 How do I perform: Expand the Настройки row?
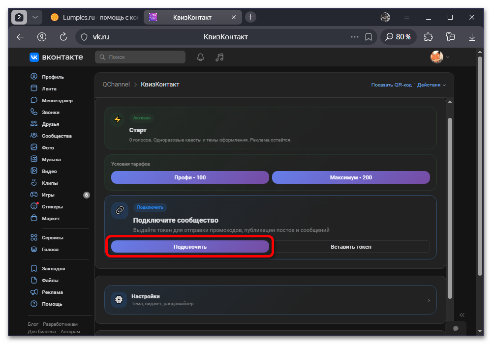(270, 299)
